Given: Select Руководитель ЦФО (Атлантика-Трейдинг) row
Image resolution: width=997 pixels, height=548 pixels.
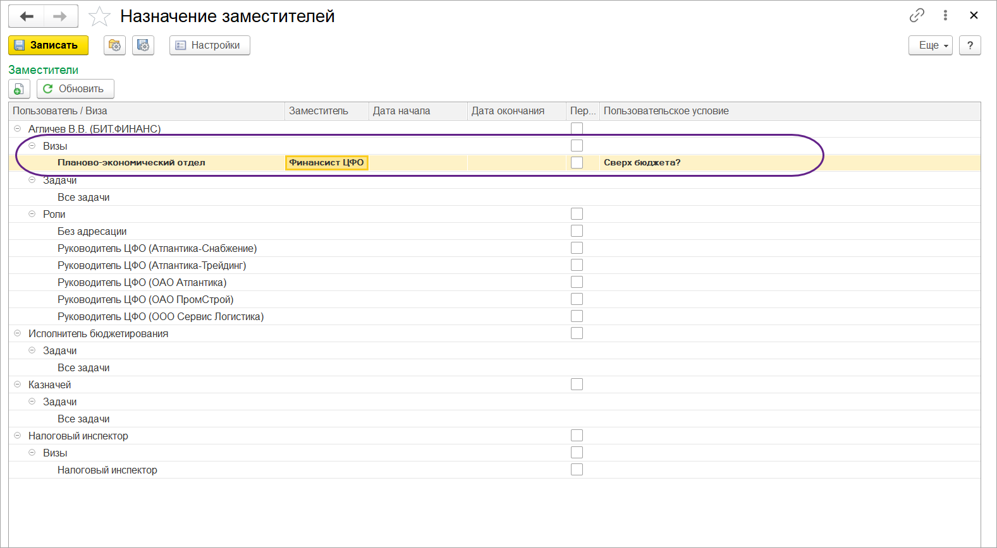Looking at the screenshot, I should coord(494,265).
